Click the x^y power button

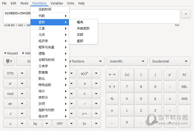170,74
